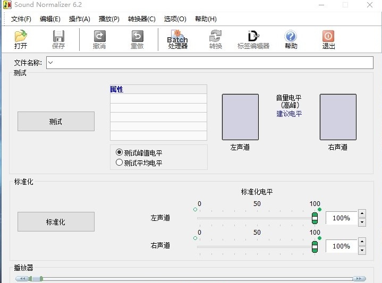Click the Open (打开) folder icon
Image resolution: width=382 pixels, height=283 pixels.
point(21,36)
